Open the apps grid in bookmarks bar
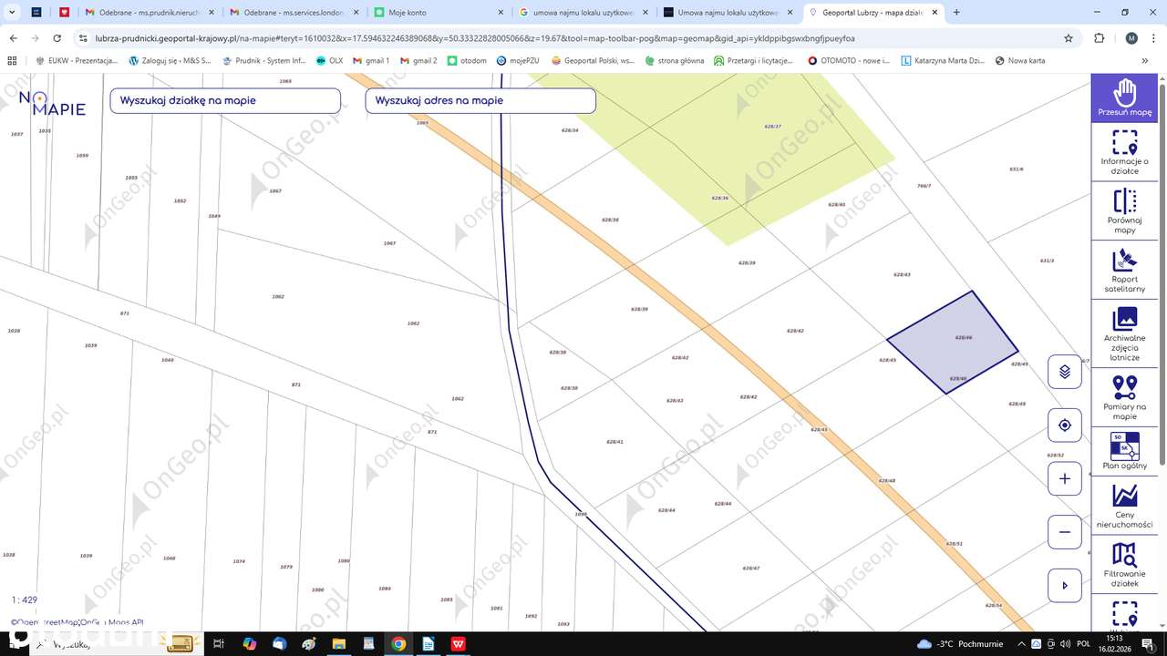Screen dimensions: 1167x656 pos(12,61)
